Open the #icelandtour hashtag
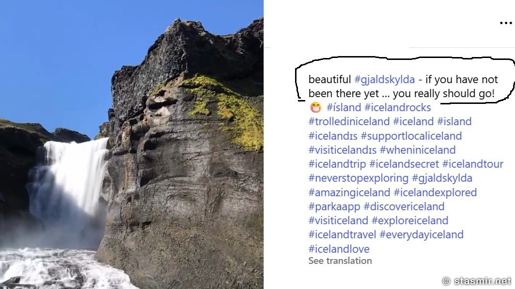Viewport: 515px width, 289px height. (x=473, y=164)
